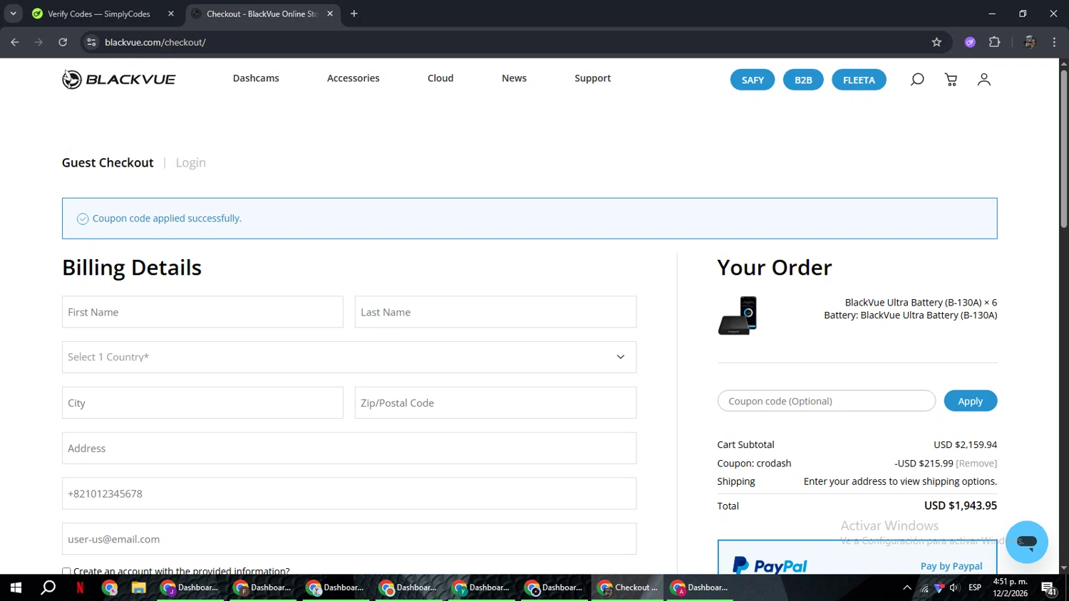Viewport: 1069px width, 601px height.
Task: Close the Checkout BlackVue tab
Action: [330, 14]
